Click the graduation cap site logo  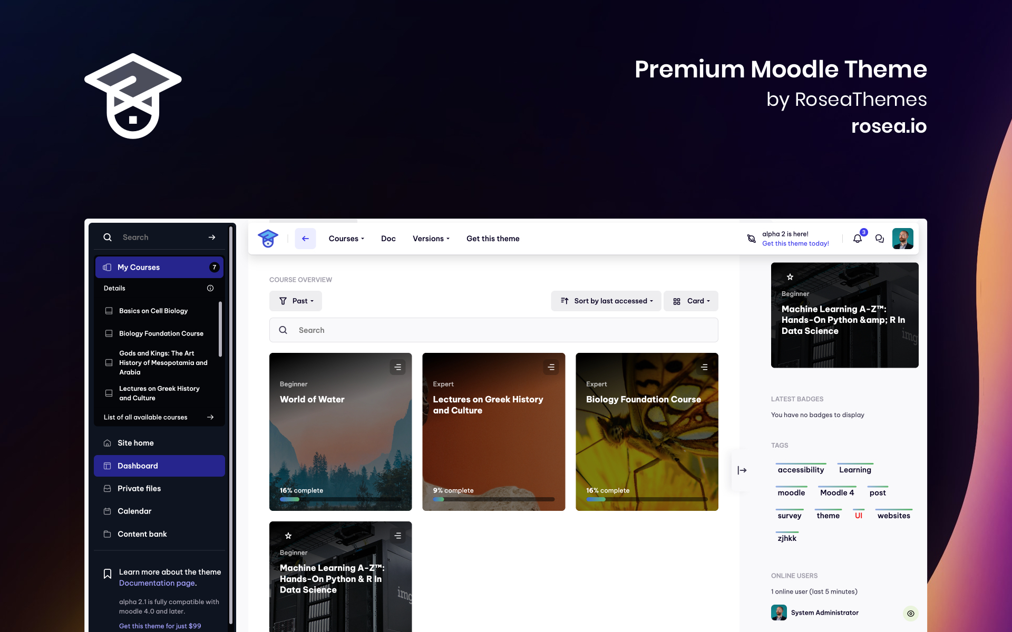click(268, 239)
